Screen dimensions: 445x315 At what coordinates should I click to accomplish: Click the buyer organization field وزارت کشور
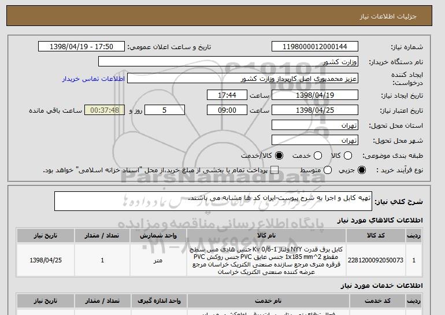pyautogui.click(x=228, y=62)
